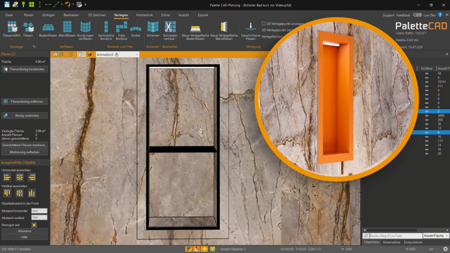Expand Schneiden vertikal dropdown arrow

[x=176, y=39]
